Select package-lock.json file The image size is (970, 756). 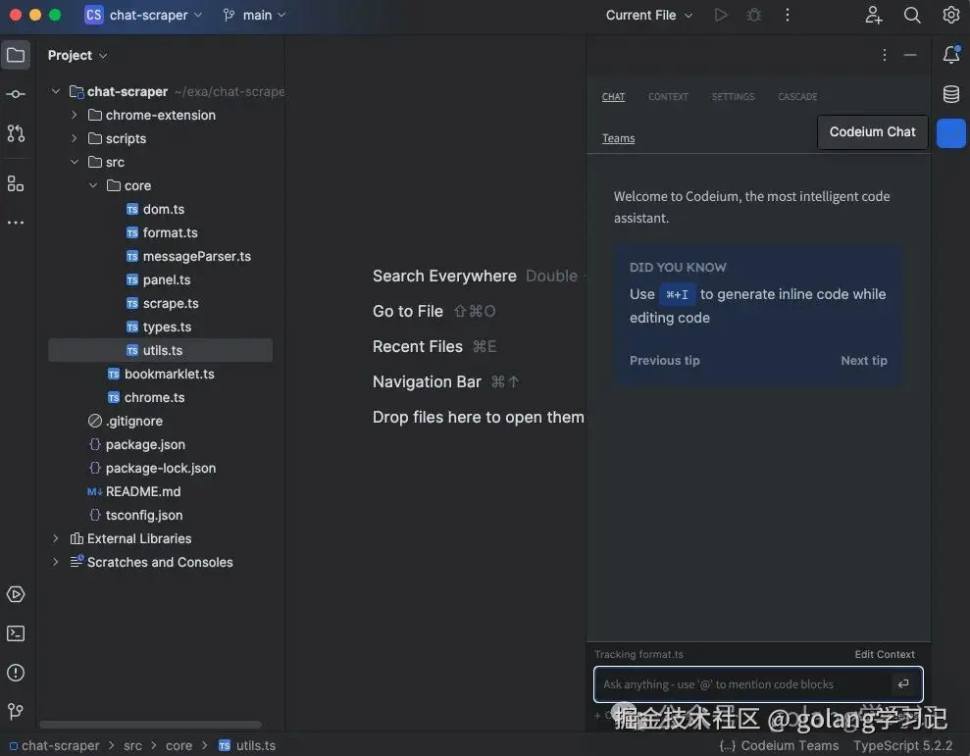161,468
